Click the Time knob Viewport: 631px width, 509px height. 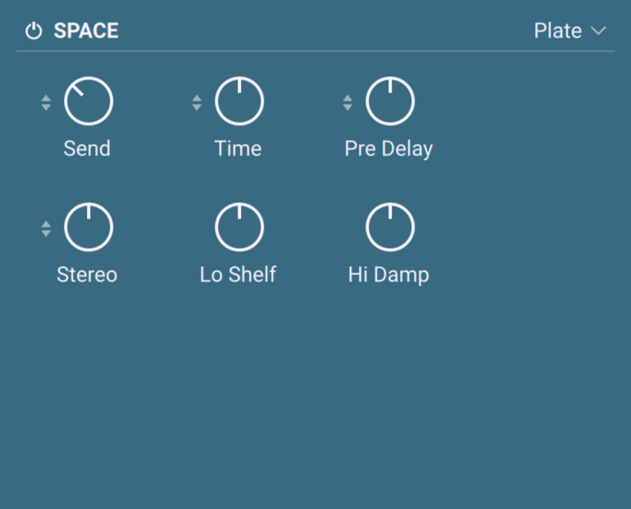[239, 102]
